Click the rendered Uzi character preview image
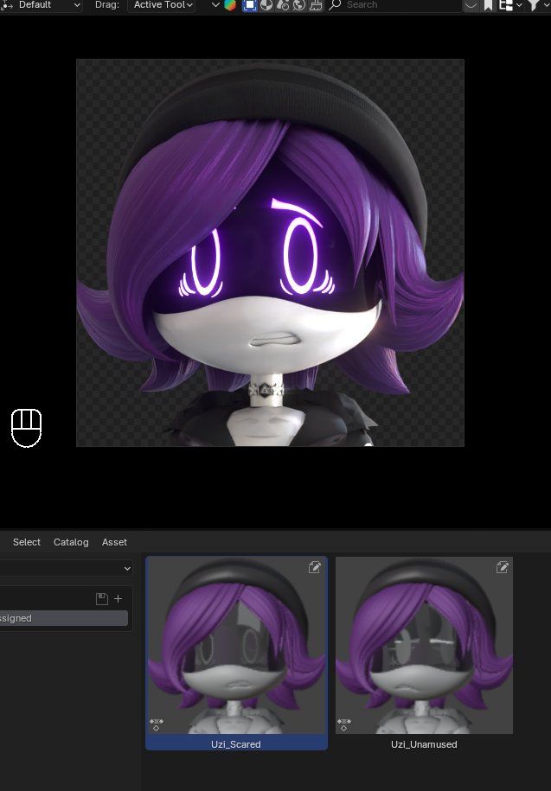Viewport: 551px width, 791px height. [x=270, y=252]
